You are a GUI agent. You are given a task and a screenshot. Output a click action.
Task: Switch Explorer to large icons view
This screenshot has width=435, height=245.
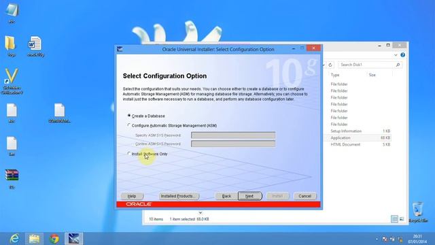(402, 219)
